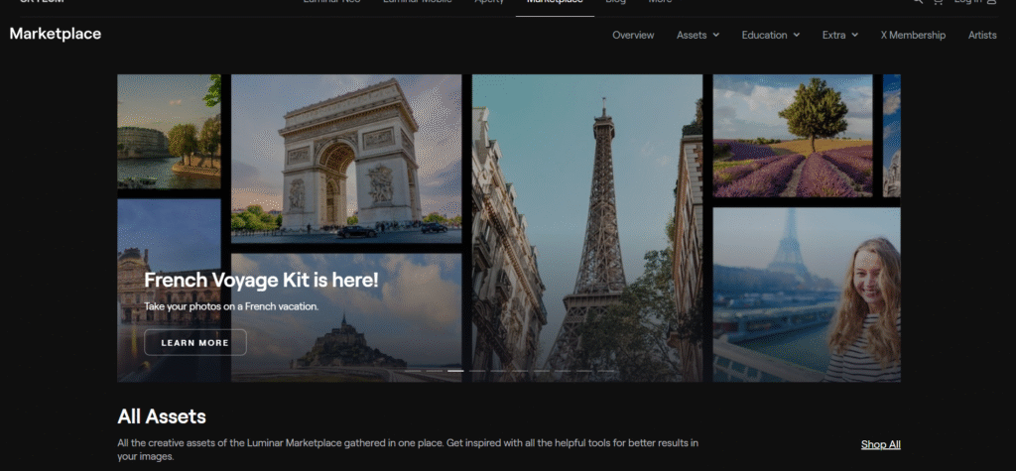This screenshot has width=1016, height=471.
Task: Go to the Overview section
Action: coord(633,35)
